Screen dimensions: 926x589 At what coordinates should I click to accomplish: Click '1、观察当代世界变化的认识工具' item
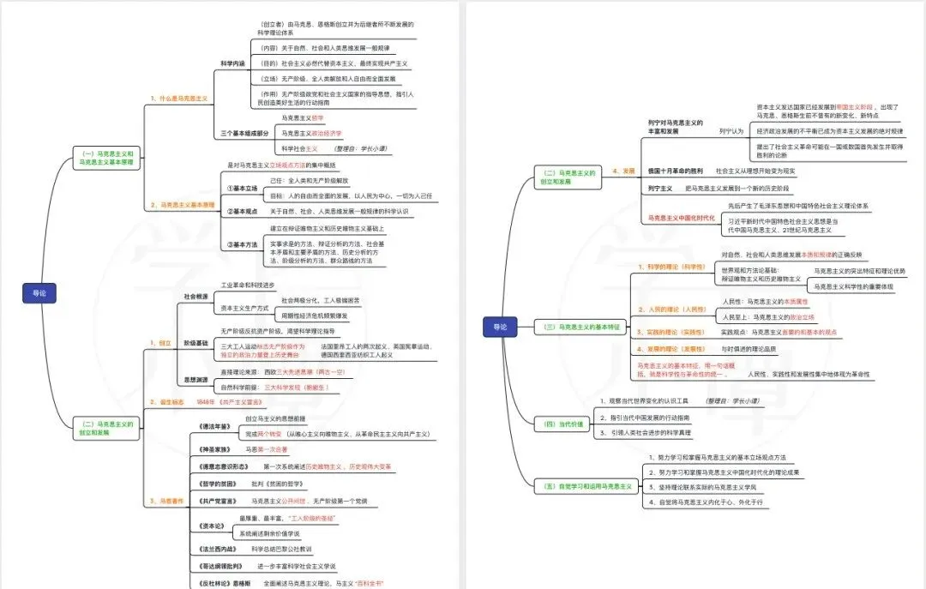(644, 401)
